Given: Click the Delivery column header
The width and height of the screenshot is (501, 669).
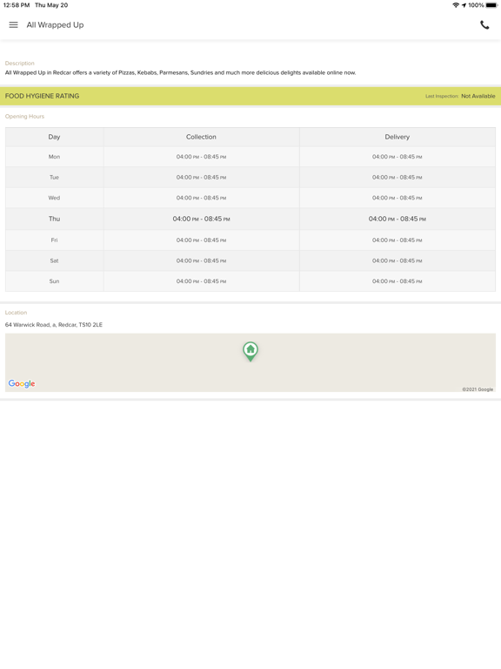Looking at the screenshot, I should click(x=397, y=137).
